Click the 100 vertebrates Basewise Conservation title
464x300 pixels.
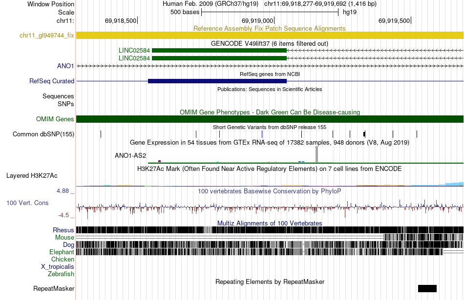pyautogui.click(x=270, y=191)
